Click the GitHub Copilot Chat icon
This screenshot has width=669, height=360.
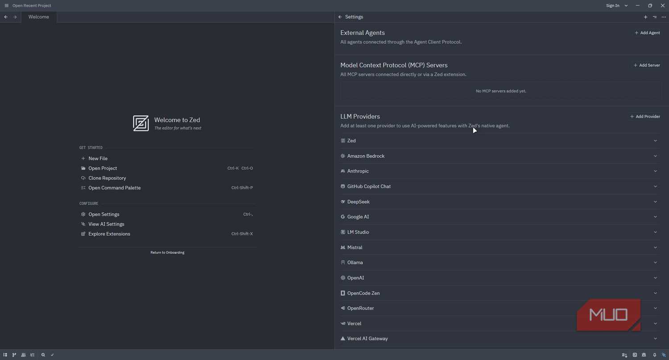point(343,186)
